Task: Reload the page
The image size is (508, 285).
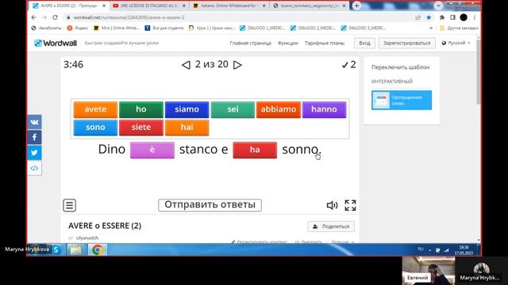Action: click(55, 17)
